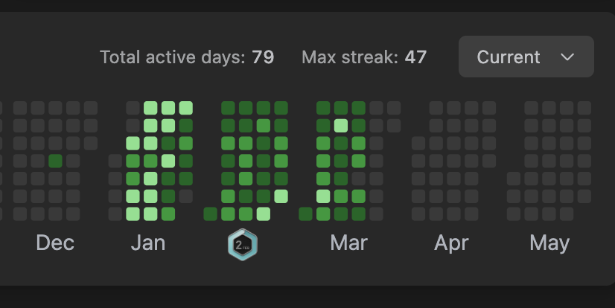Click the single light-green cell in March's second row

[x=341, y=126]
